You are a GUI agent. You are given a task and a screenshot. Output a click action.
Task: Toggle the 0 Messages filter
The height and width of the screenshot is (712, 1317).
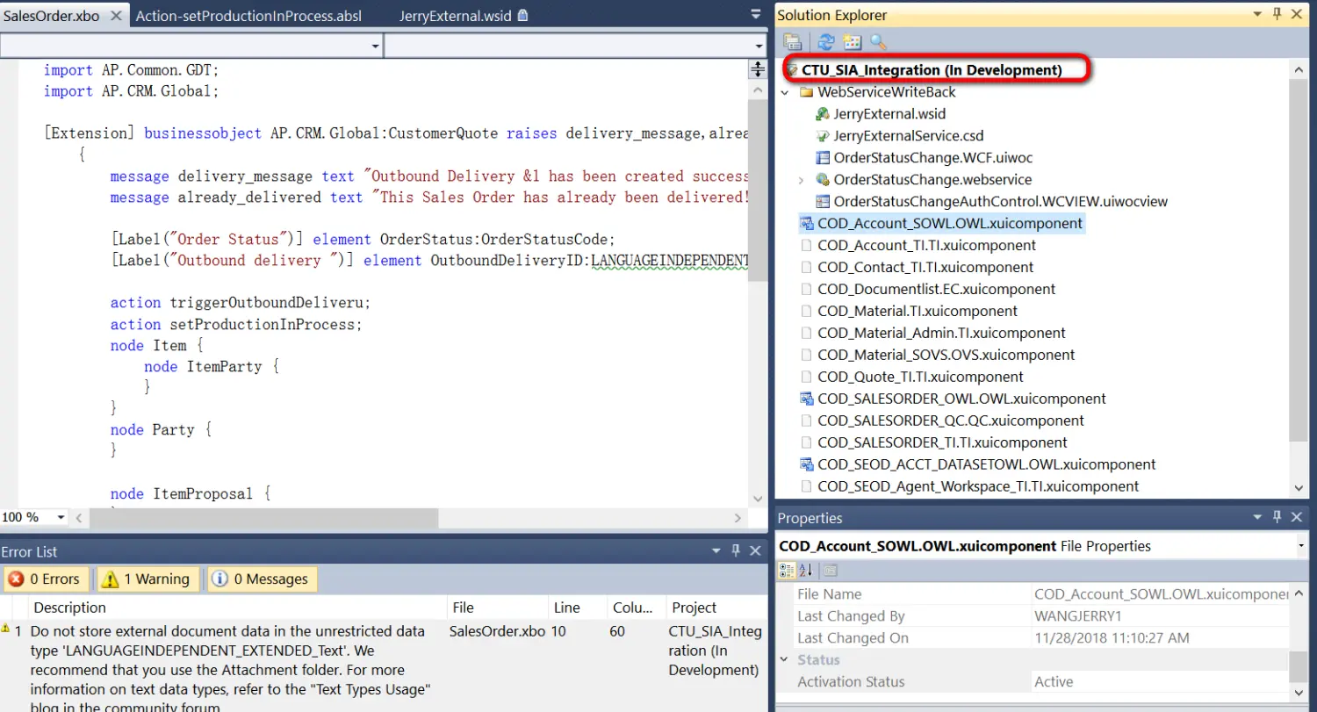(261, 579)
